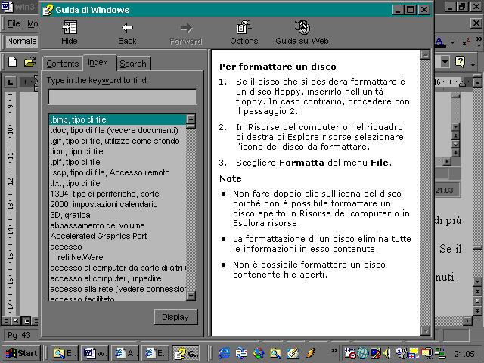Switch to the first taskbar button E..
This screenshot has width=484, height=363.
point(64,353)
